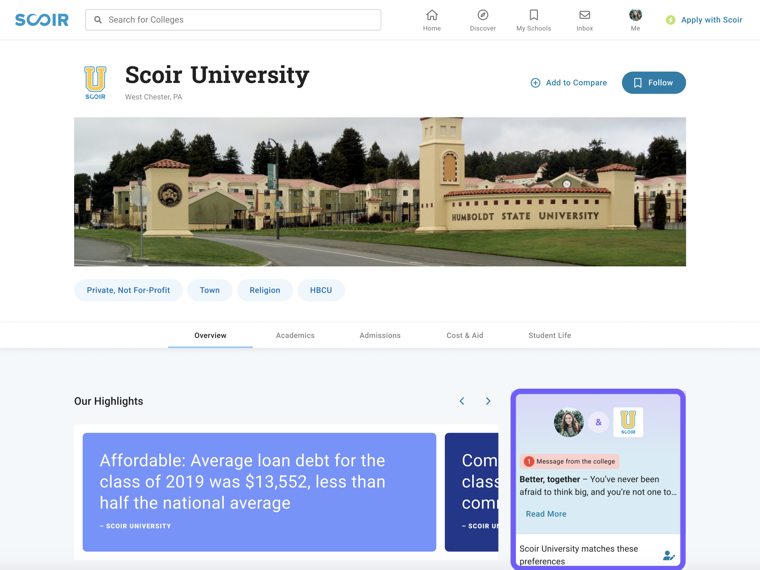Image resolution: width=760 pixels, height=570 pixels.
Task: Click 'Scoir University matches these preferences' text
Action: (x=579, y=555)
